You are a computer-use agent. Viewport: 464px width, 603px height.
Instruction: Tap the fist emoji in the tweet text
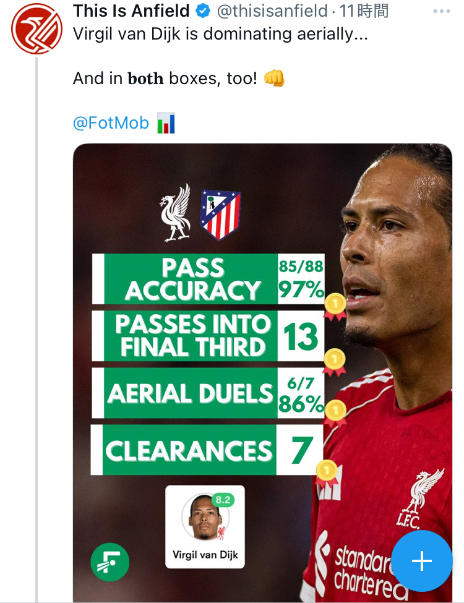click(x=274, y=79)
